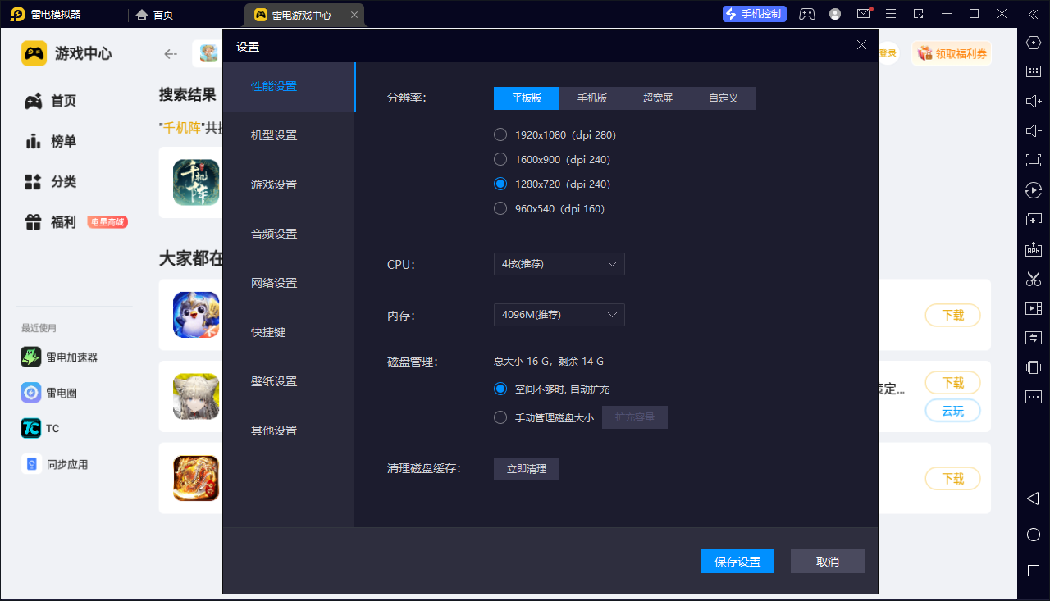Expand the CPU cores dropdown
Viewport: 1050px width, 601px height.
click(559, 264)
